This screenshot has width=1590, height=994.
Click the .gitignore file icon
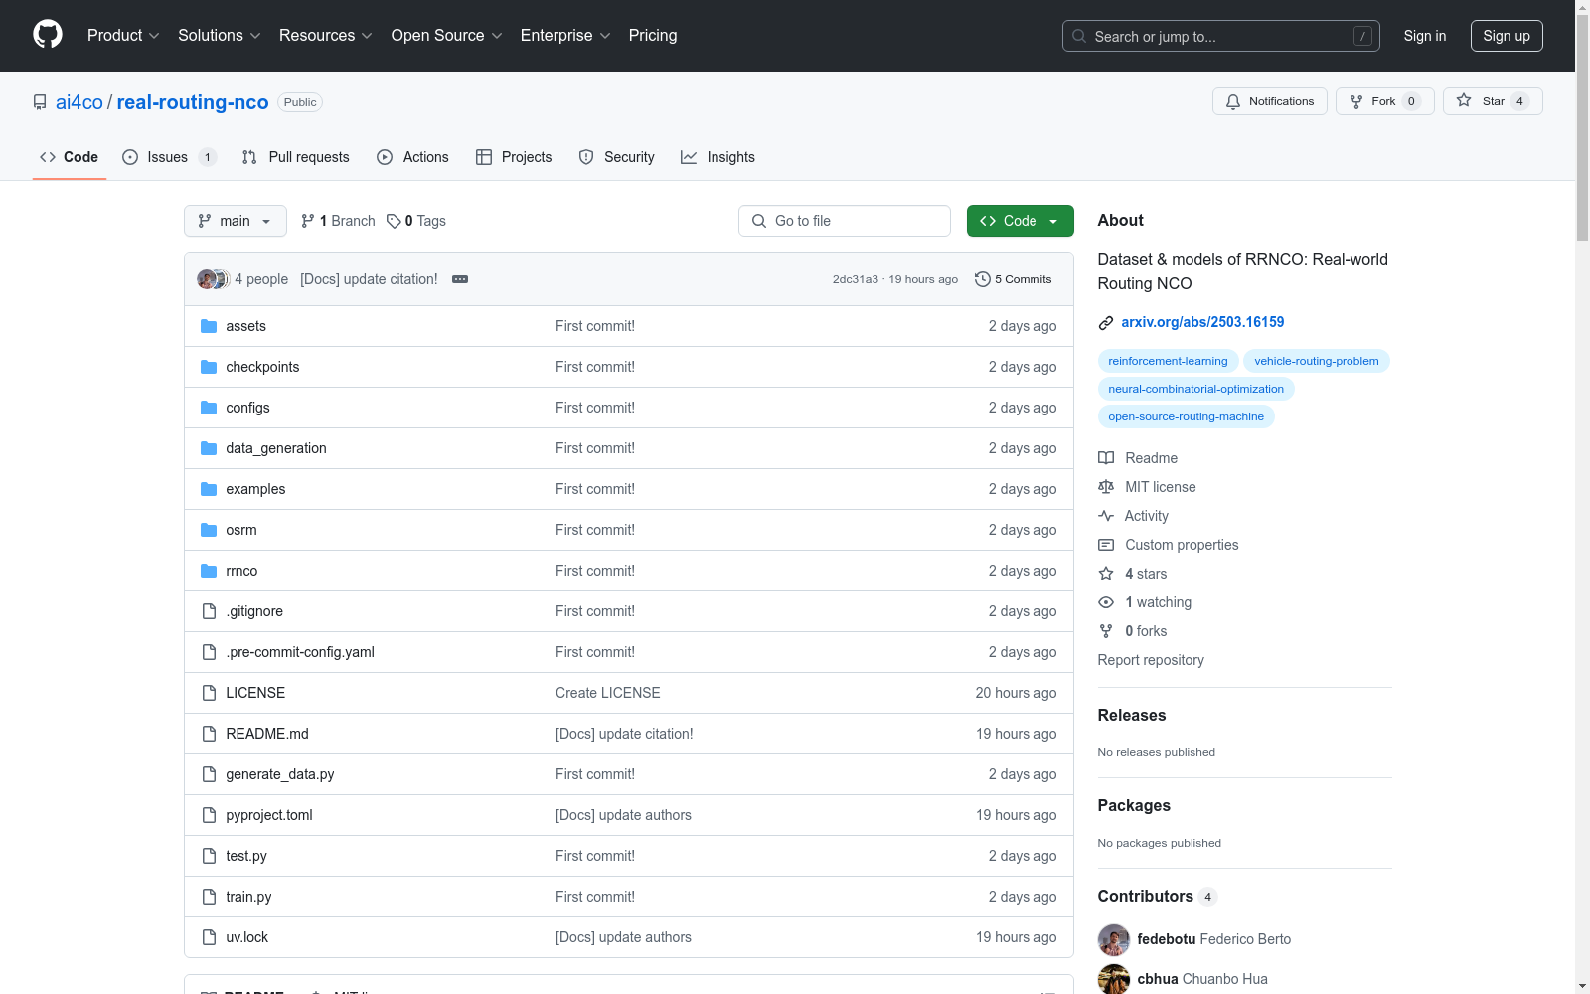(209, 611)
